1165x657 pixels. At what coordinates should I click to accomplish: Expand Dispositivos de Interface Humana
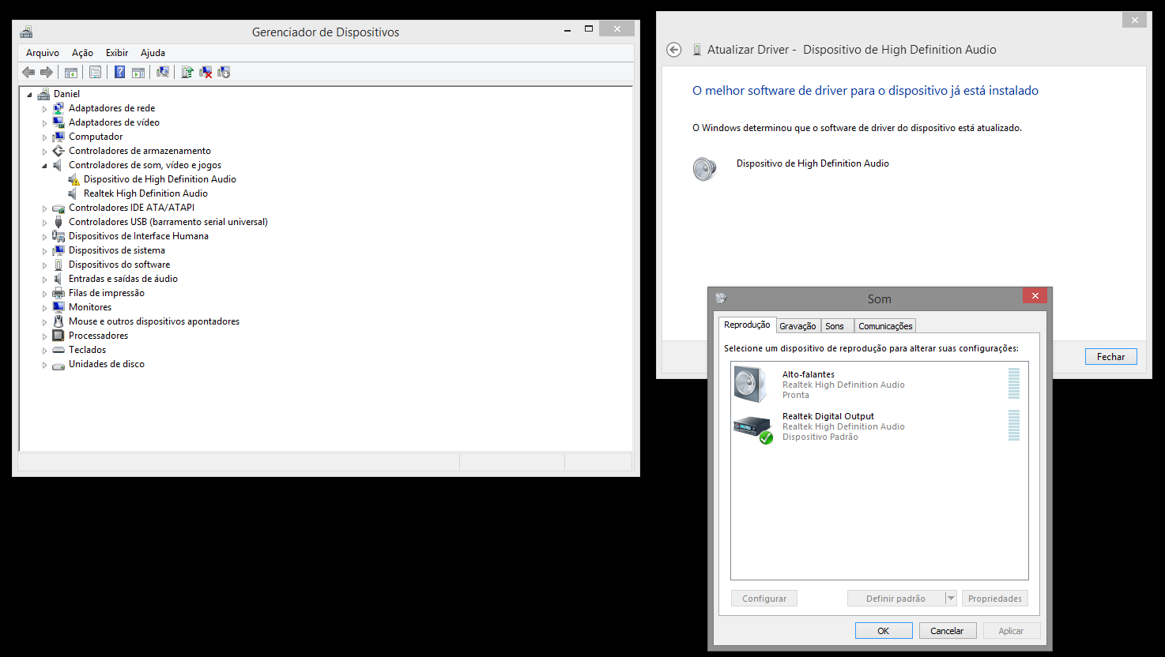45,237
